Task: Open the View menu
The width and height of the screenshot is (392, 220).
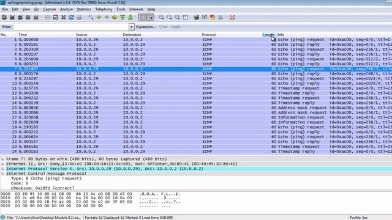Action: coord(26,9)
